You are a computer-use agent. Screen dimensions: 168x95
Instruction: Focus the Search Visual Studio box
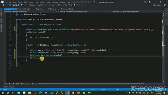[82, 2]
